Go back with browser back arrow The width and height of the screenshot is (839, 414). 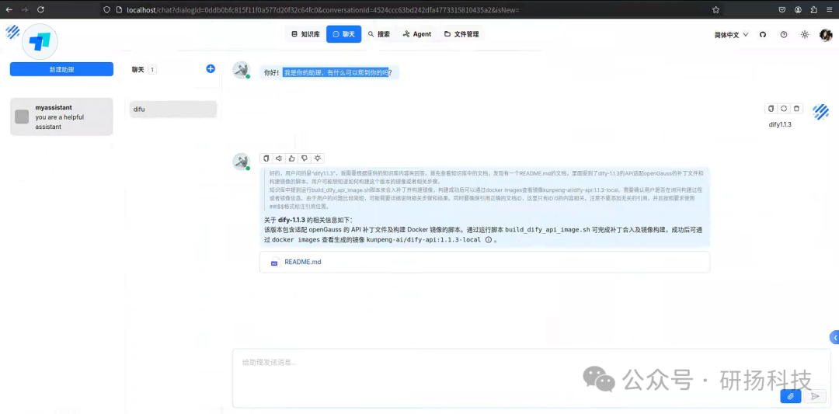tap(9, 9)
